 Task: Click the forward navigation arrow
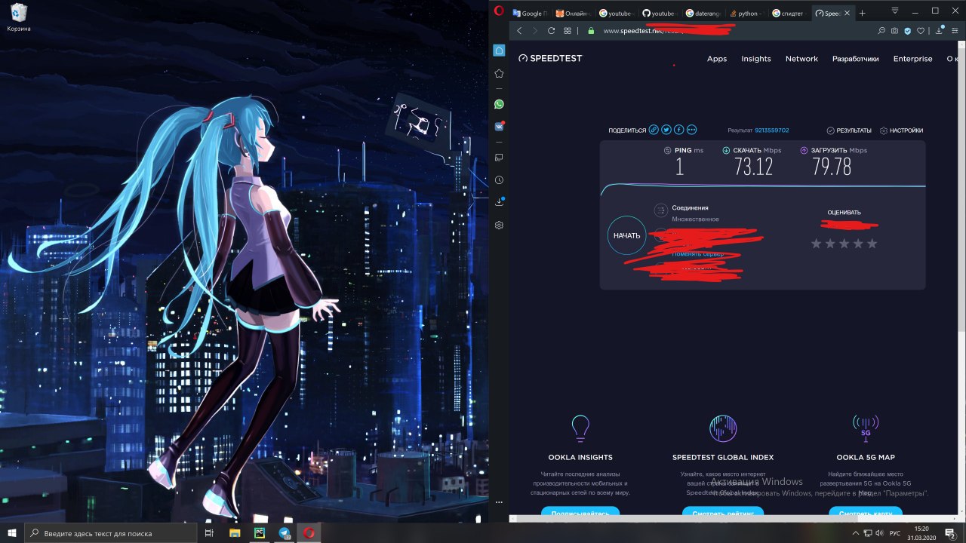pos(535,31)
